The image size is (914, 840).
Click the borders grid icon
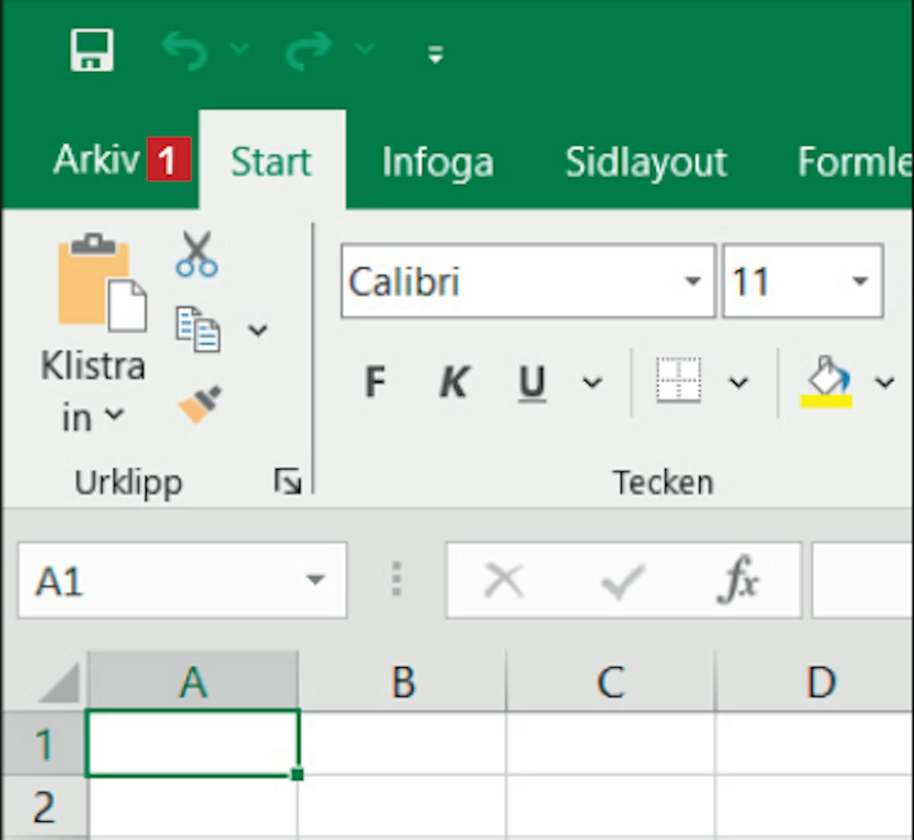678,381
